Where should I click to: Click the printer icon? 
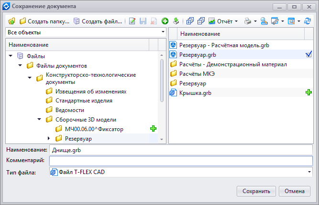pos(248,21)
